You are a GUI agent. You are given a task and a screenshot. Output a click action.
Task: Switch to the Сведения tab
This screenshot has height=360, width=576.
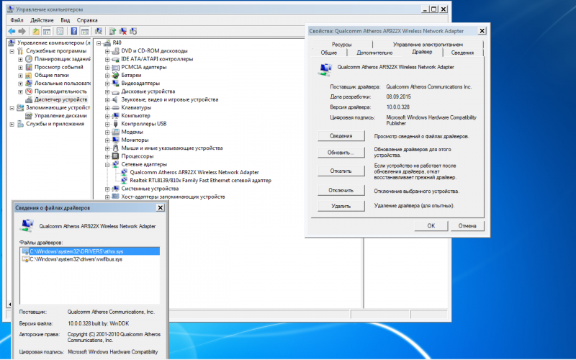pyautogui.click(x=462, y=53)
